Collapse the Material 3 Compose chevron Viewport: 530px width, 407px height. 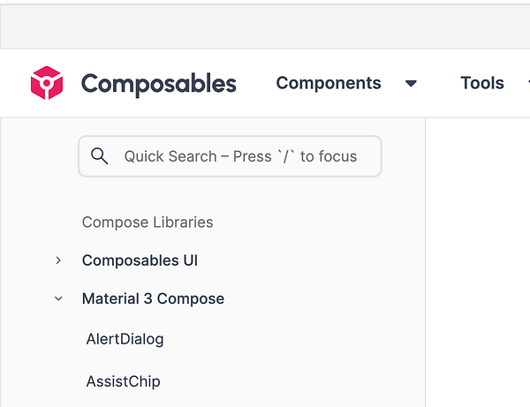pyautogui.click(x=58, y=298)
